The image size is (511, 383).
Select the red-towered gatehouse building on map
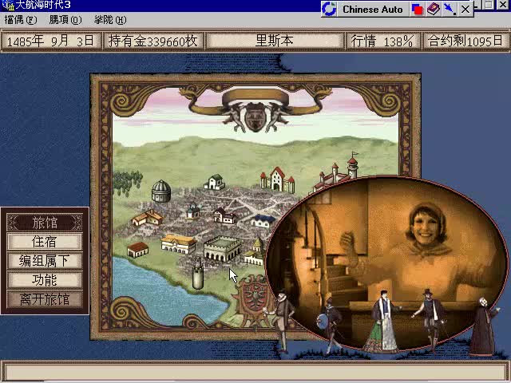click(x=277, y=180)
